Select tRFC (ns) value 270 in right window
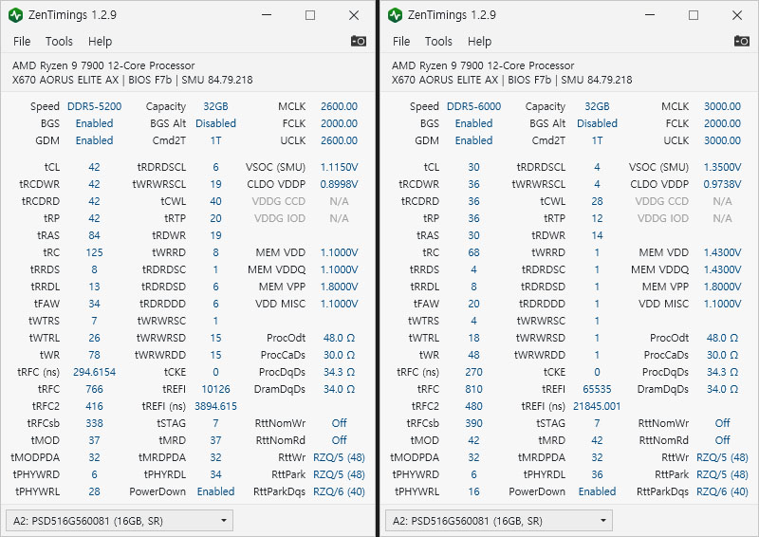Viewport: 759px width, 537px height. [x=473, y=372]
